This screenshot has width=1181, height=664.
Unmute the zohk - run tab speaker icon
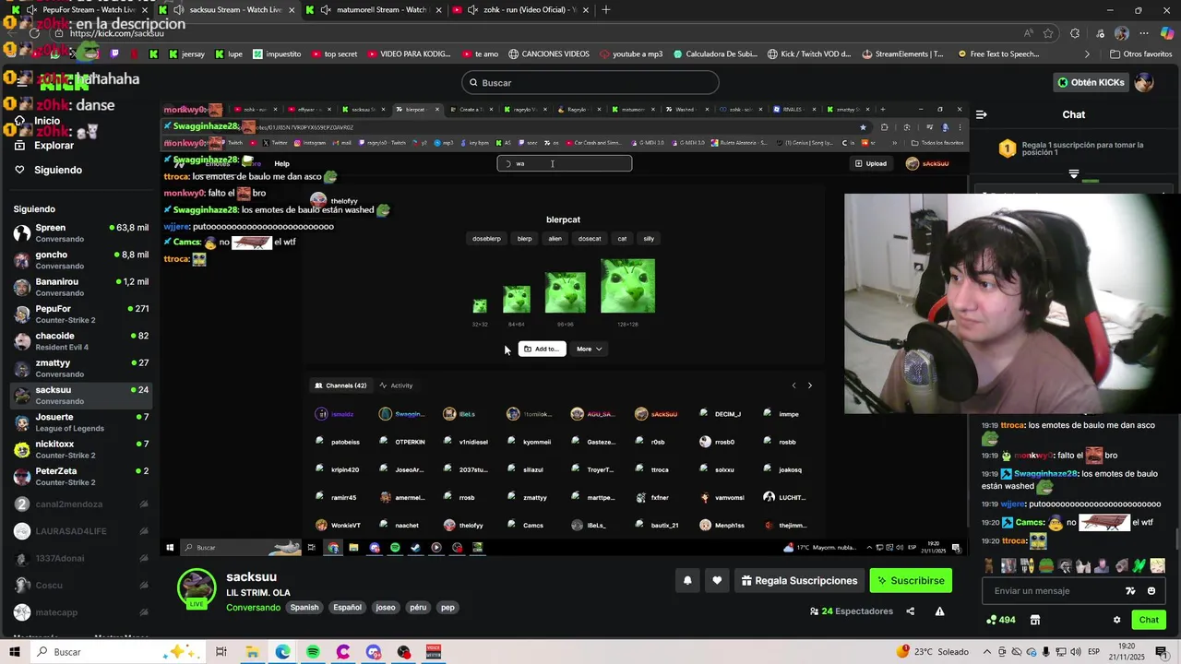click(472, 10)
